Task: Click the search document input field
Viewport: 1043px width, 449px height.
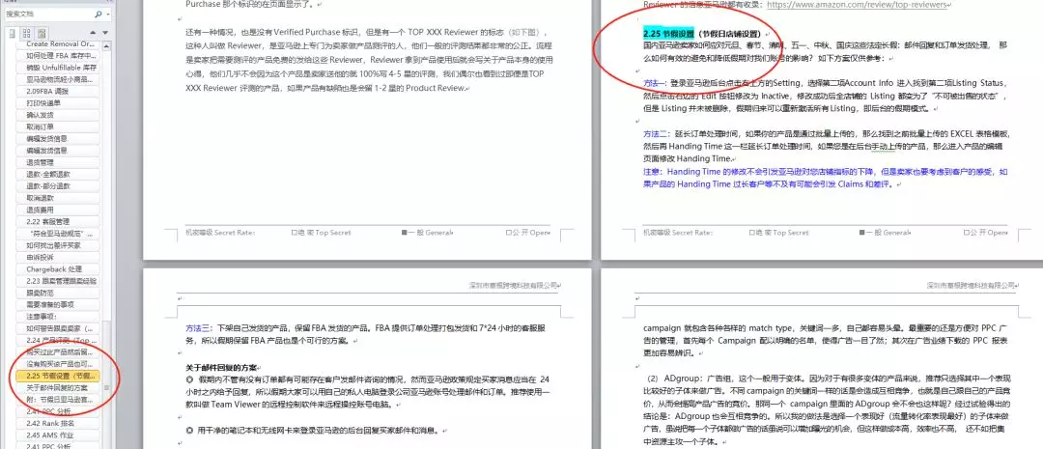Action: pyautogui.click(x=48, y=14)
